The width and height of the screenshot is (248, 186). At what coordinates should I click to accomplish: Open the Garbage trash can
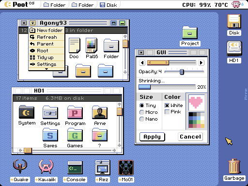[x=234, y=166]
